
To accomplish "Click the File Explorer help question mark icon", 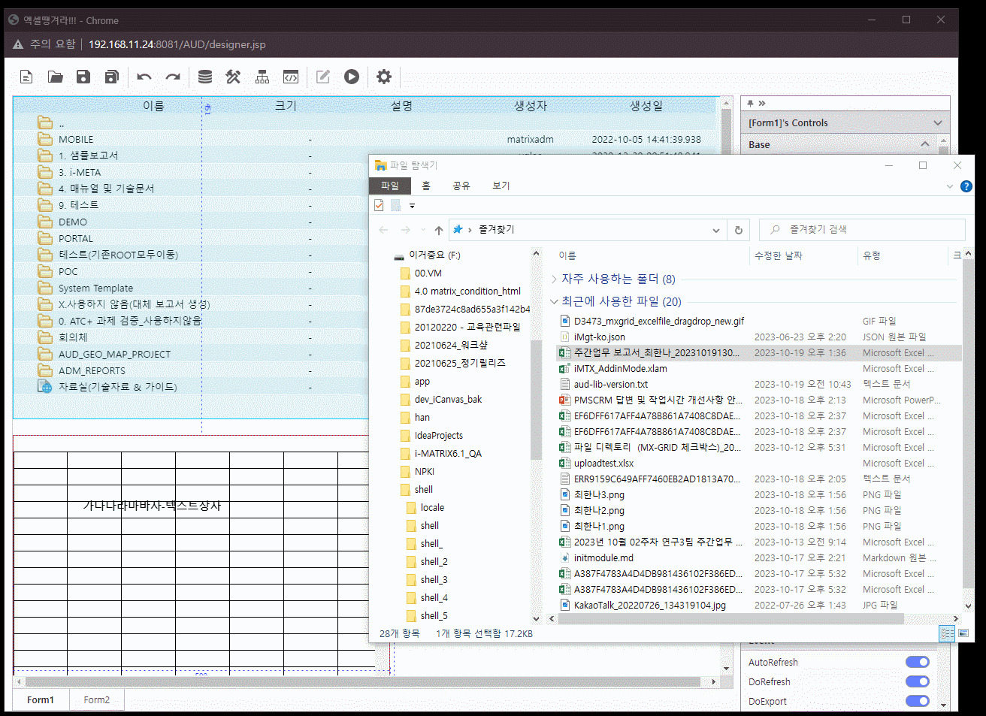I will click(x=966, y=186).
